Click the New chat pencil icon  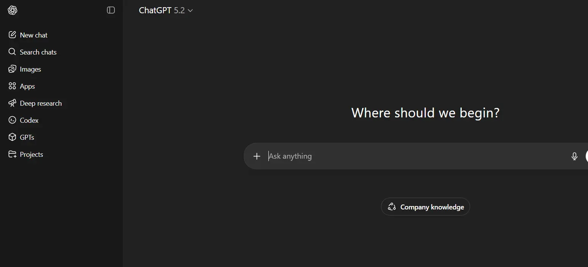12,35
